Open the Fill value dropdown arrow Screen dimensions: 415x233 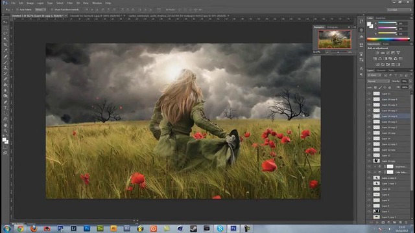[410, 87]
